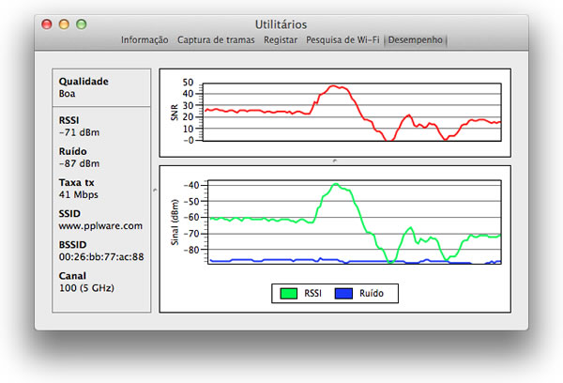The height and width of the screenshot is (383, 563).
Task: Open the Captura de tramas tab
Action: point(216,40)
